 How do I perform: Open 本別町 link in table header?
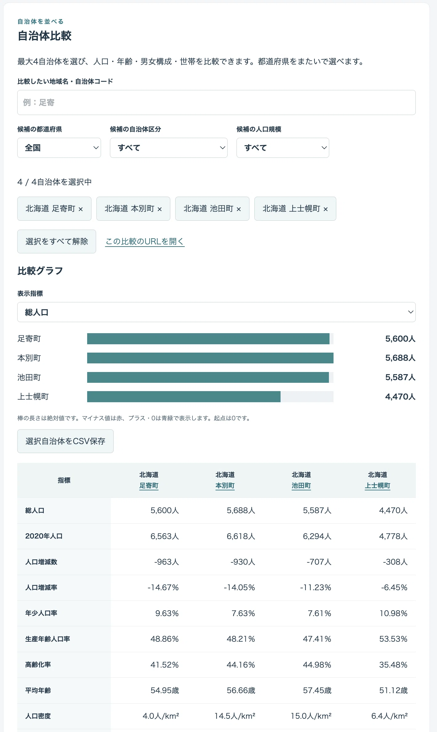tap(225, 485)
